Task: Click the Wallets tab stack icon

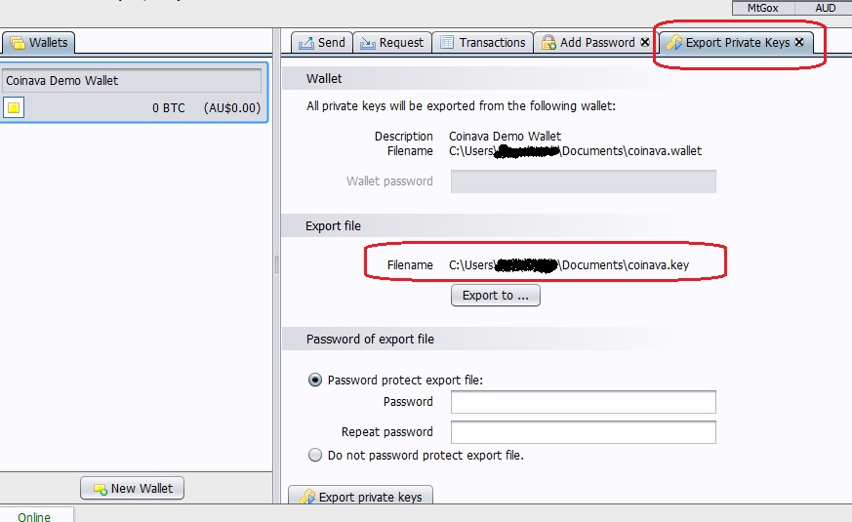Action: pos(18,42)
